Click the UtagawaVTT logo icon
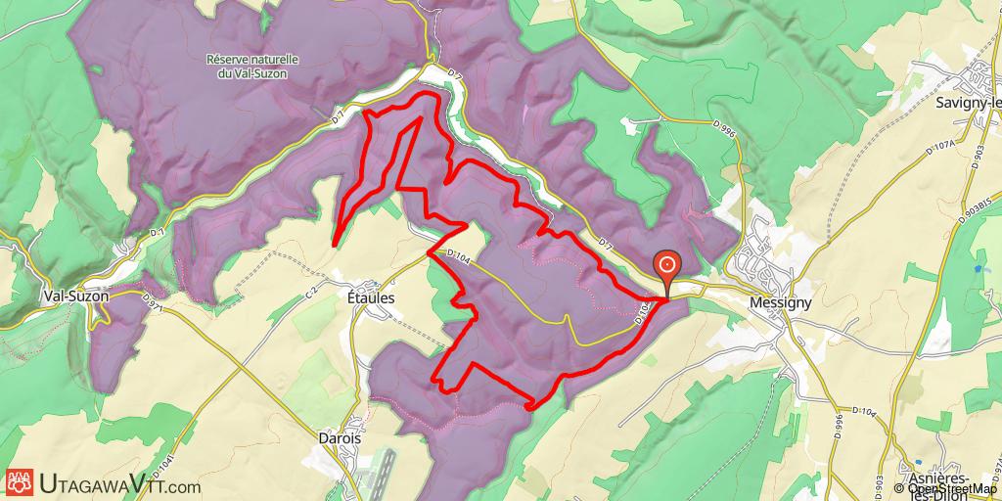 pos(20,483)
